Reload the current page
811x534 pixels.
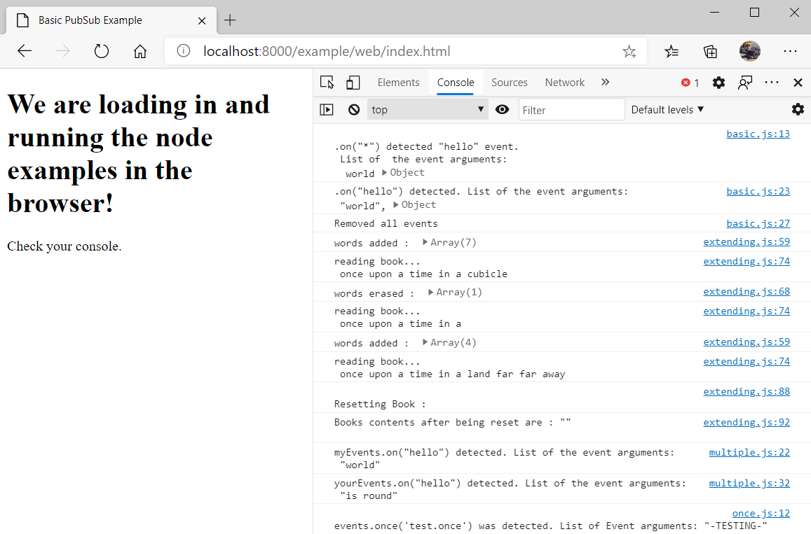pos(102,51)
